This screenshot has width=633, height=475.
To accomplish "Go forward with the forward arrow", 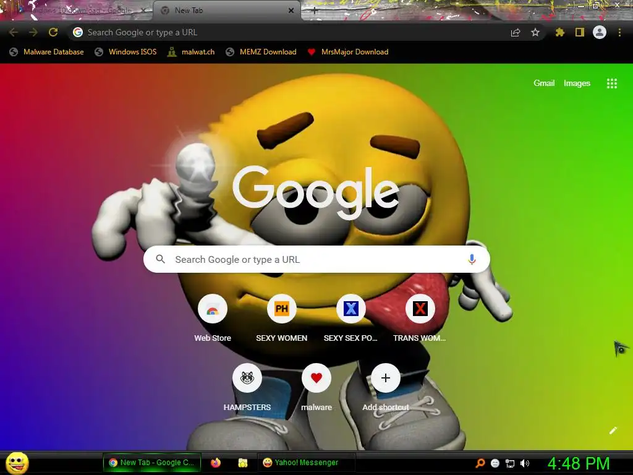I will [33, 32].
